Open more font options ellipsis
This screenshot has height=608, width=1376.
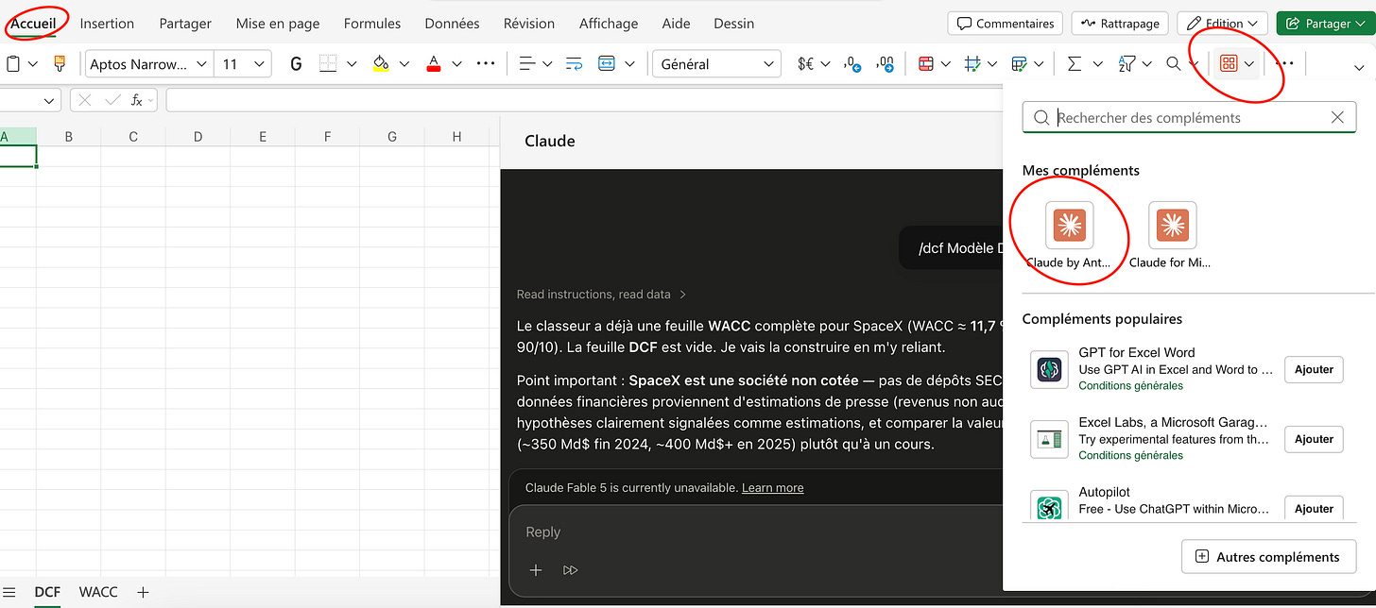click(x=486, y=64)
